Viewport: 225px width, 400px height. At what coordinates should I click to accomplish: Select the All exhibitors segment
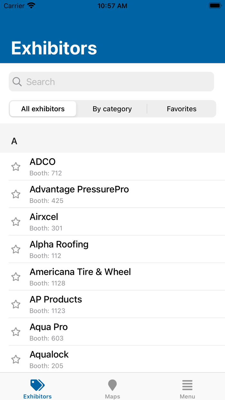click(x=43, y=109)
